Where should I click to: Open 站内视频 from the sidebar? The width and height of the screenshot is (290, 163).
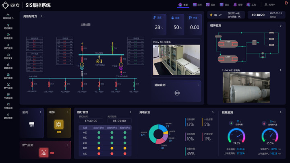(8, 27)
